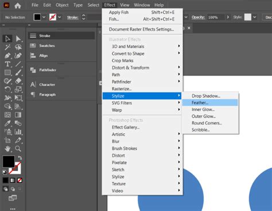This screenshot has width=272, height=211.
Task: Set paint mode to Color
Action: 5,180
